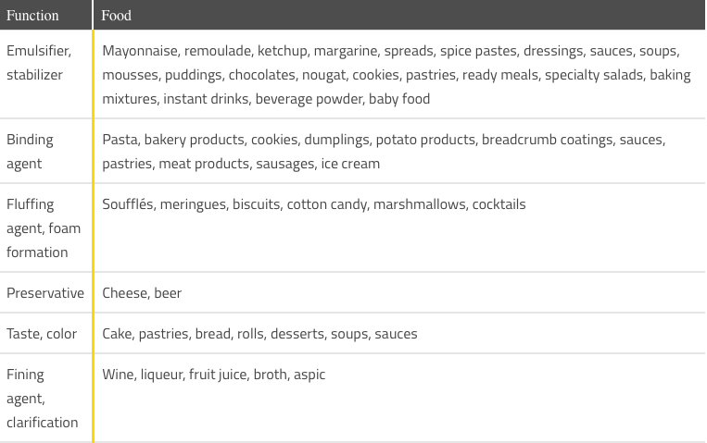Viewport: 707px width, 443px height.
Task: Click the words ice cream
Action: [350, 164]
